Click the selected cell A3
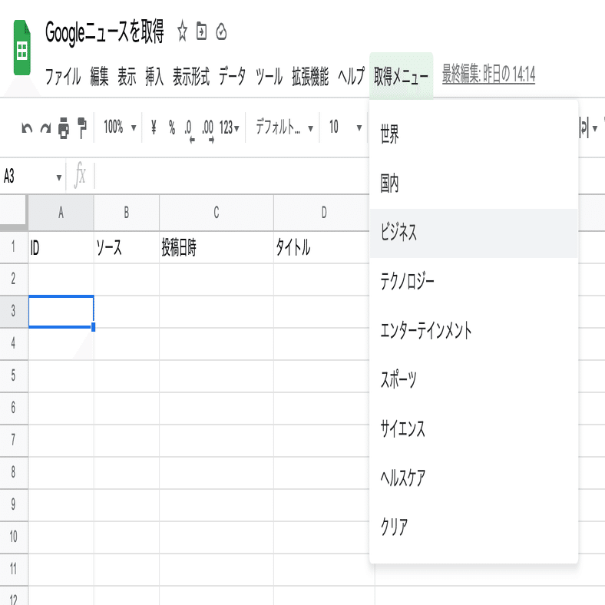The height and width of the screenshot is (605, 605). pyautogui.click(x=61, y=312)
